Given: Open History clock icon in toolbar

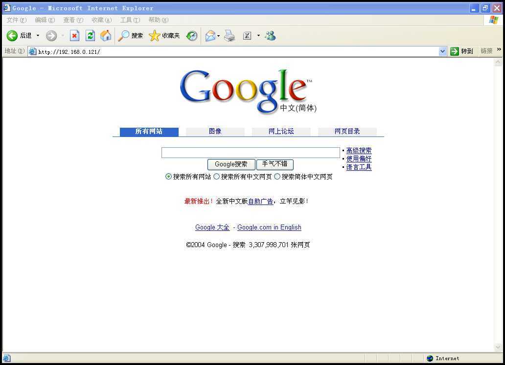Looking at the screenshot, I should pos(192,35).
